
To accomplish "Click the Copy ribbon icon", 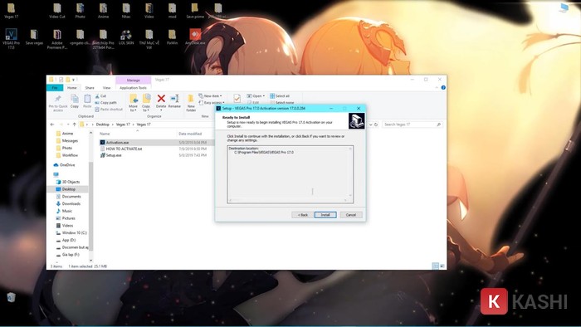I will pos(75,100).
